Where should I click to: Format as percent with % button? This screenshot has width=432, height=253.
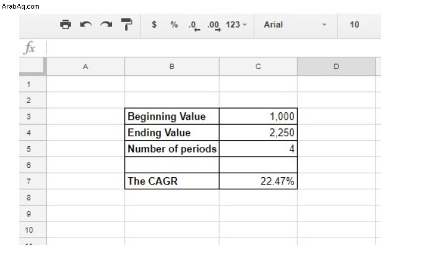pyautogui.click(x=174, y=25)
